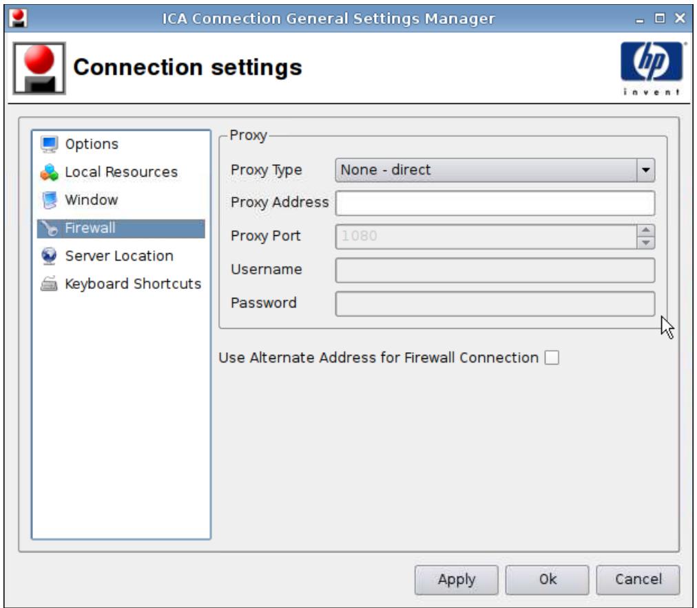697x608 pixels.
Task: Click the Password input field
Action: point(495,303)
